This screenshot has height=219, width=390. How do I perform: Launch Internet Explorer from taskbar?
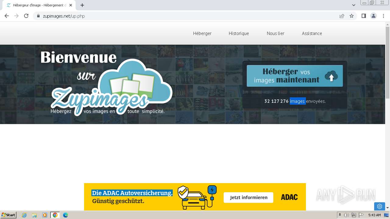coord(24,215)
